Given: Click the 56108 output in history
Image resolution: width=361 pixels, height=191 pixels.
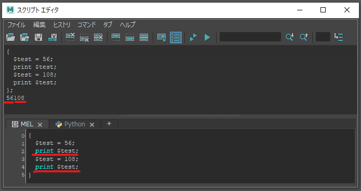Looking at the screenshot, I should tap(15, 98).
